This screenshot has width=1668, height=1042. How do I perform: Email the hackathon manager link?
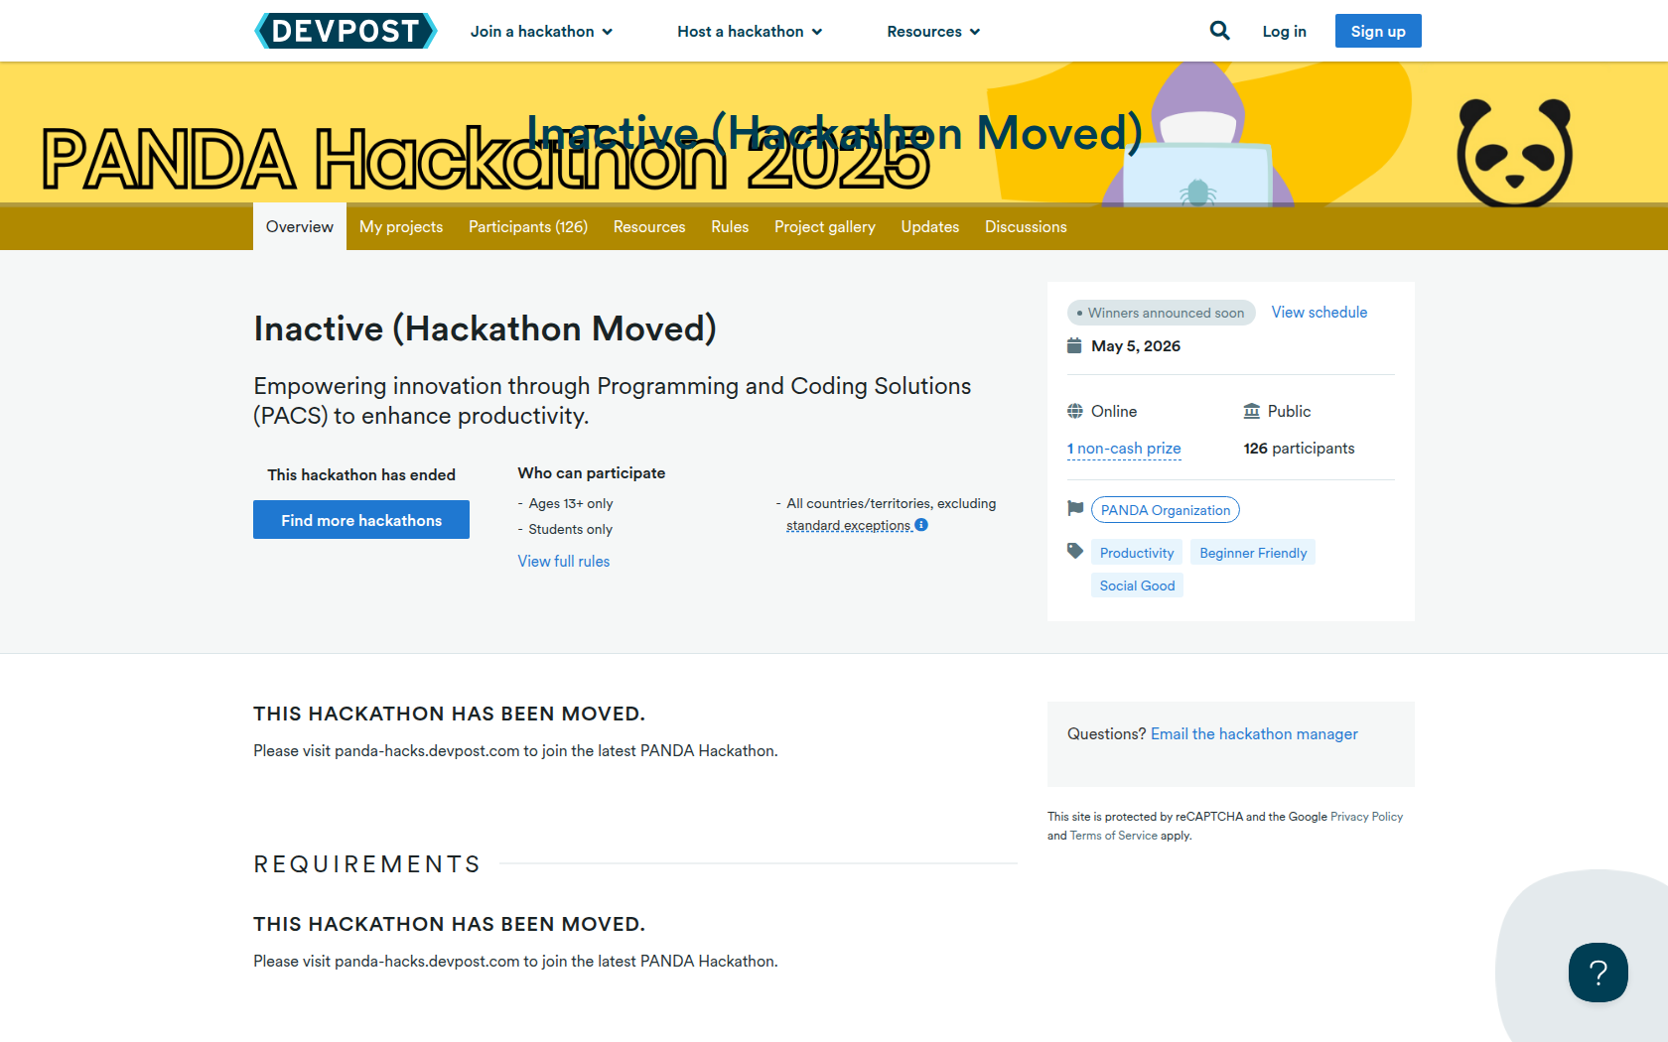[1254, 734]
